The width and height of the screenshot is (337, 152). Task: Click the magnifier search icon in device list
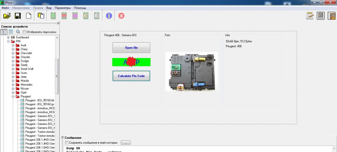[x=18, y=32]
